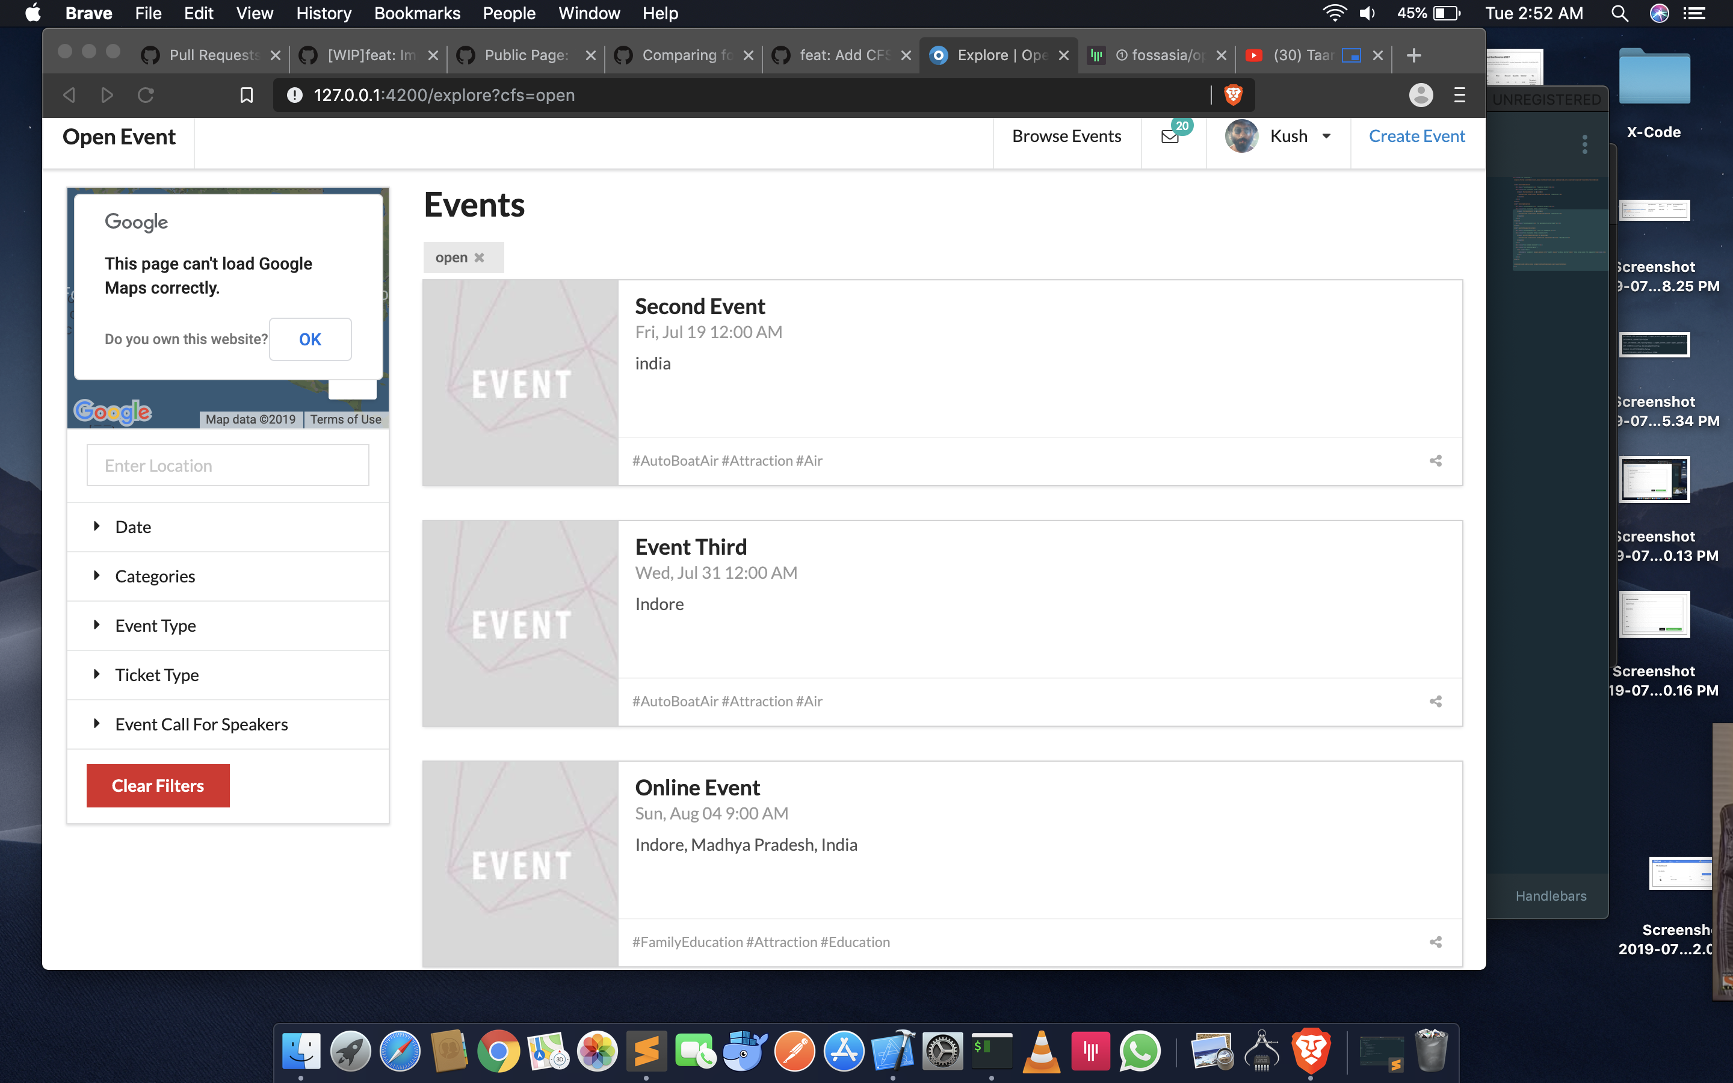1733x1083 pixels.
Task: Share the Second Event via share icon
Action: (x=1435, y=460)
